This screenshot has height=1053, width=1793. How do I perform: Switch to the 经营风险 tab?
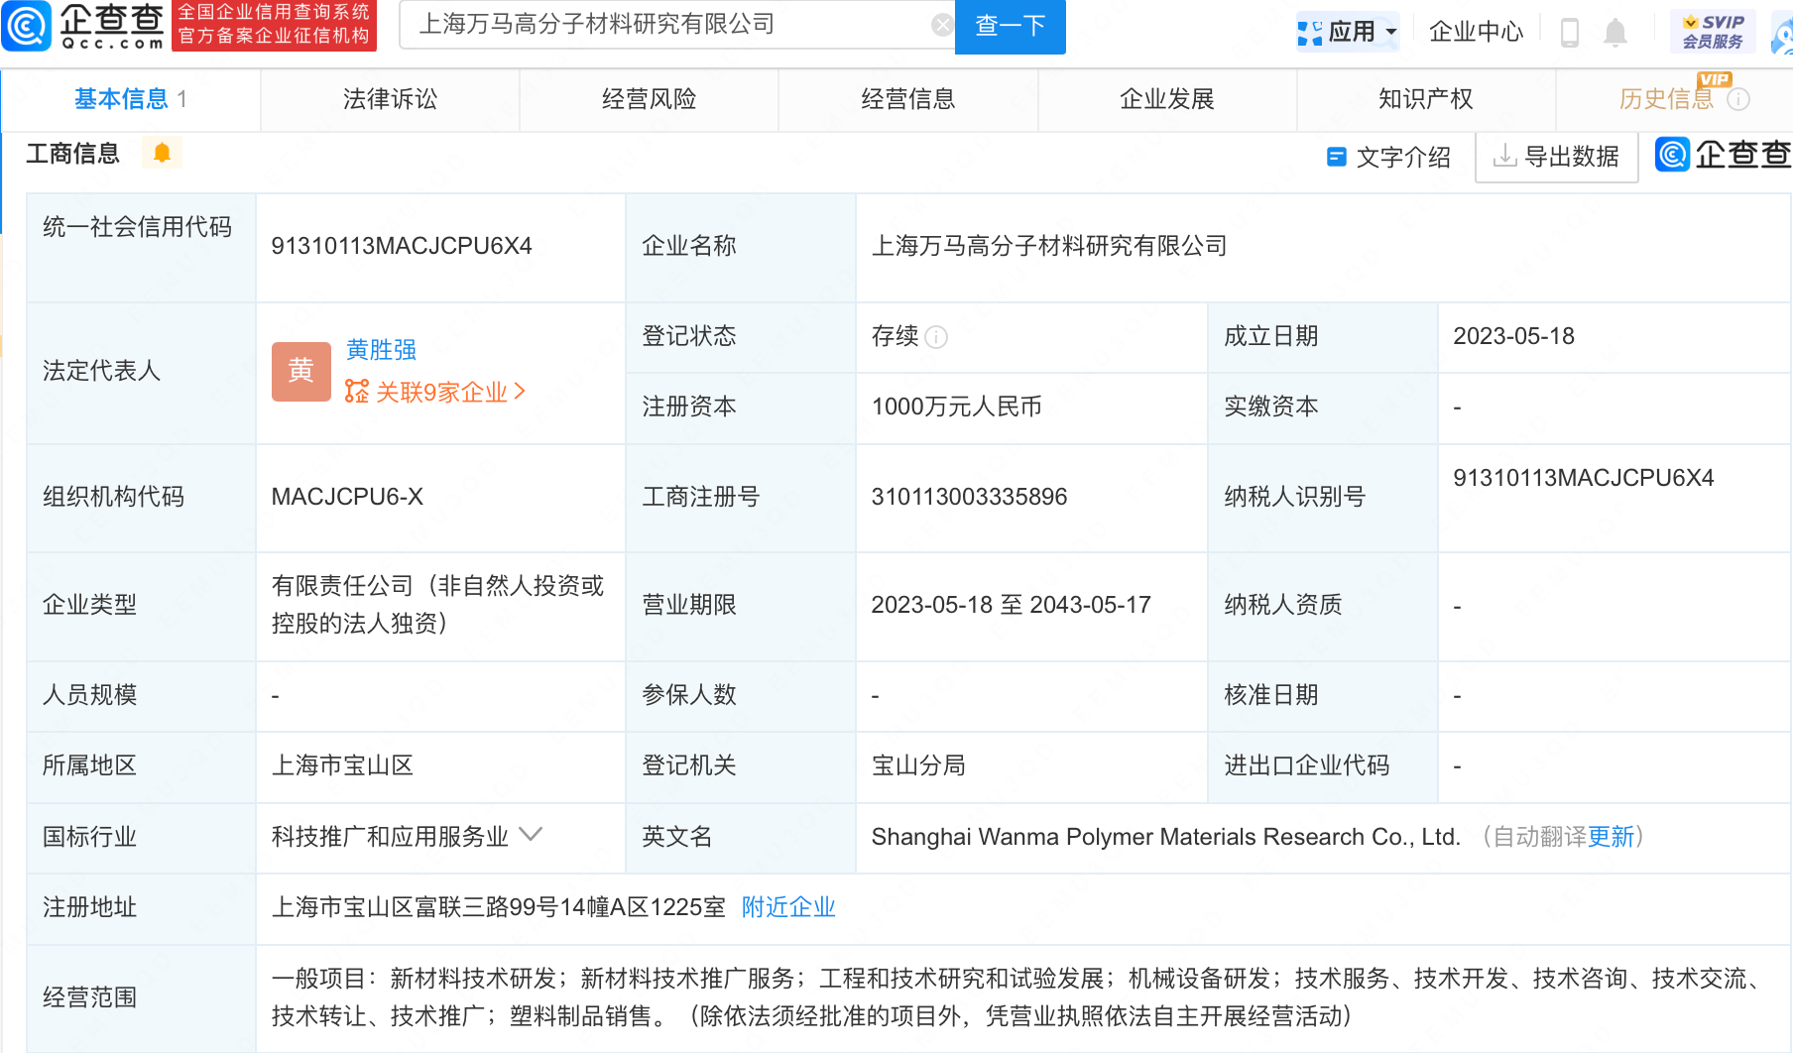[649, 99]
